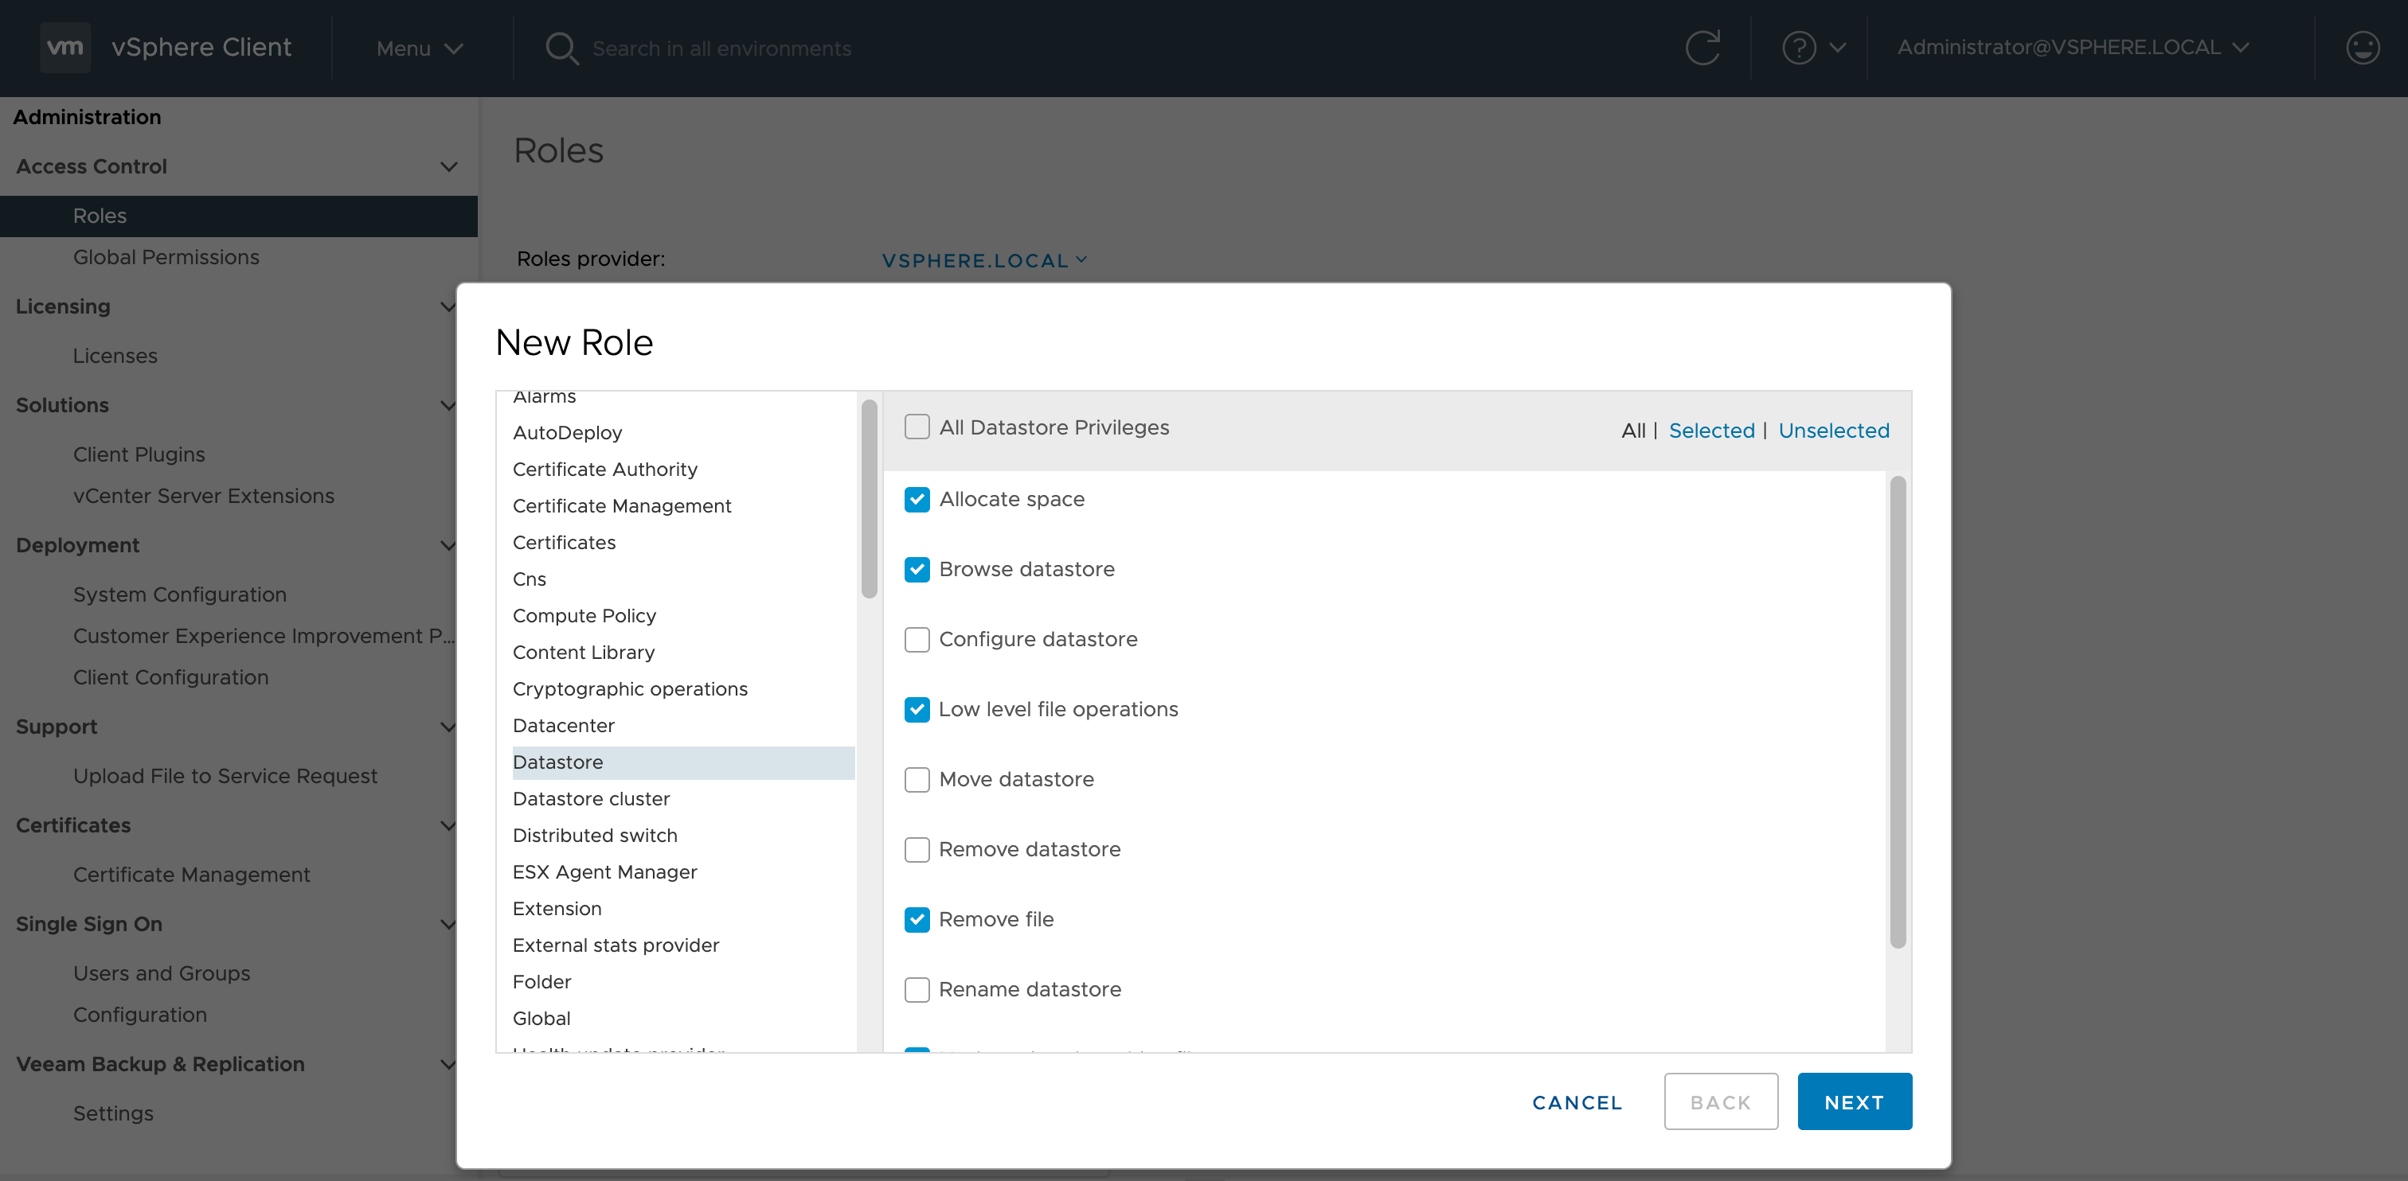The height and width of the screenshot is (1181, 2408).
Task: Click the refresh icon in header
Action: point(1702,48)
